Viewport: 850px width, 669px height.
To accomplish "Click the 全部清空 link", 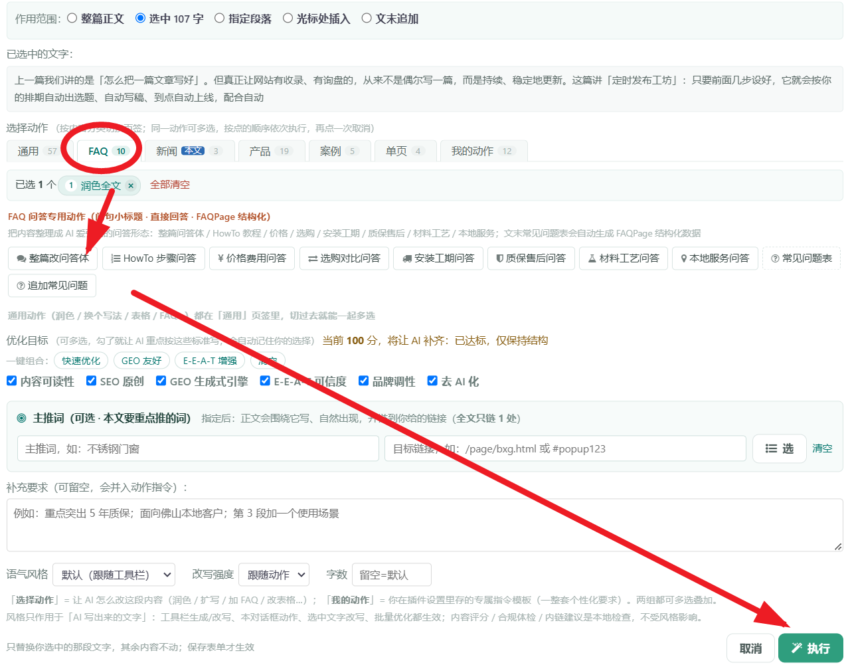I will pos(170,185).
